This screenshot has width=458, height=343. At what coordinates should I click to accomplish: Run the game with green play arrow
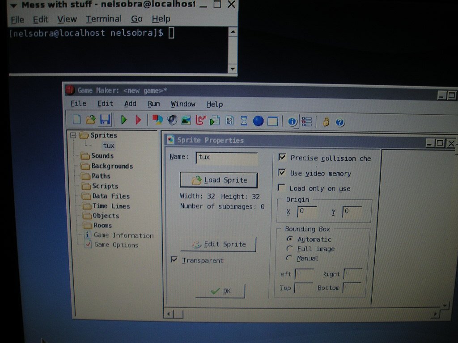click(x=124, y=120)
